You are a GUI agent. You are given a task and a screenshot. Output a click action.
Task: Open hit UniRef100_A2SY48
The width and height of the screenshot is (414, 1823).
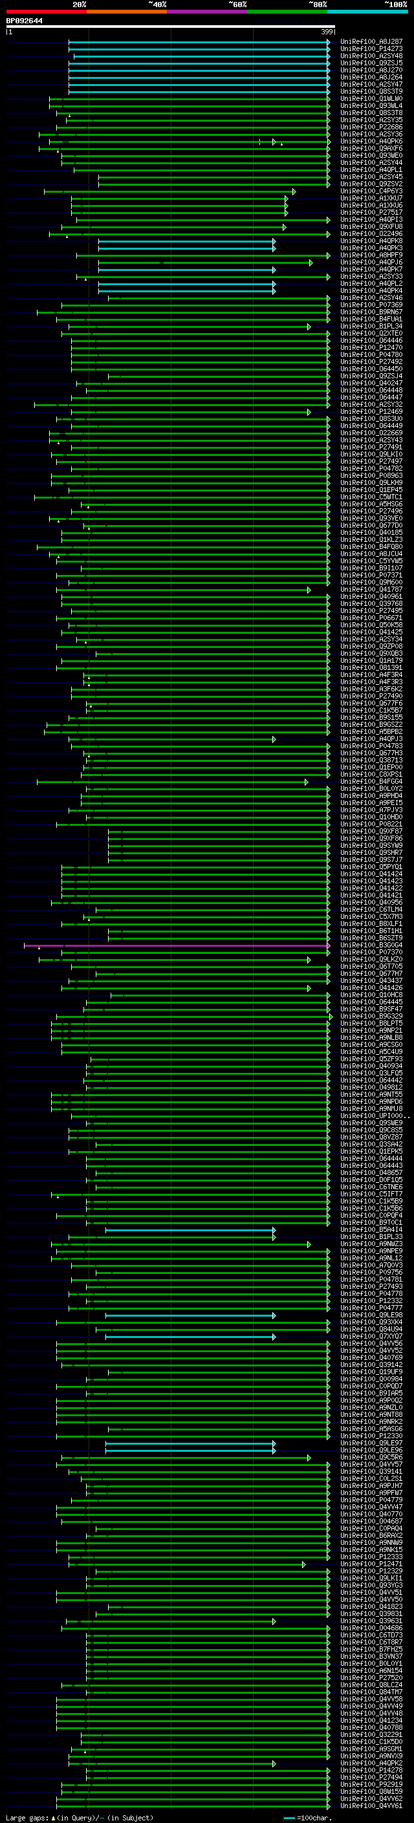(371, 56)
